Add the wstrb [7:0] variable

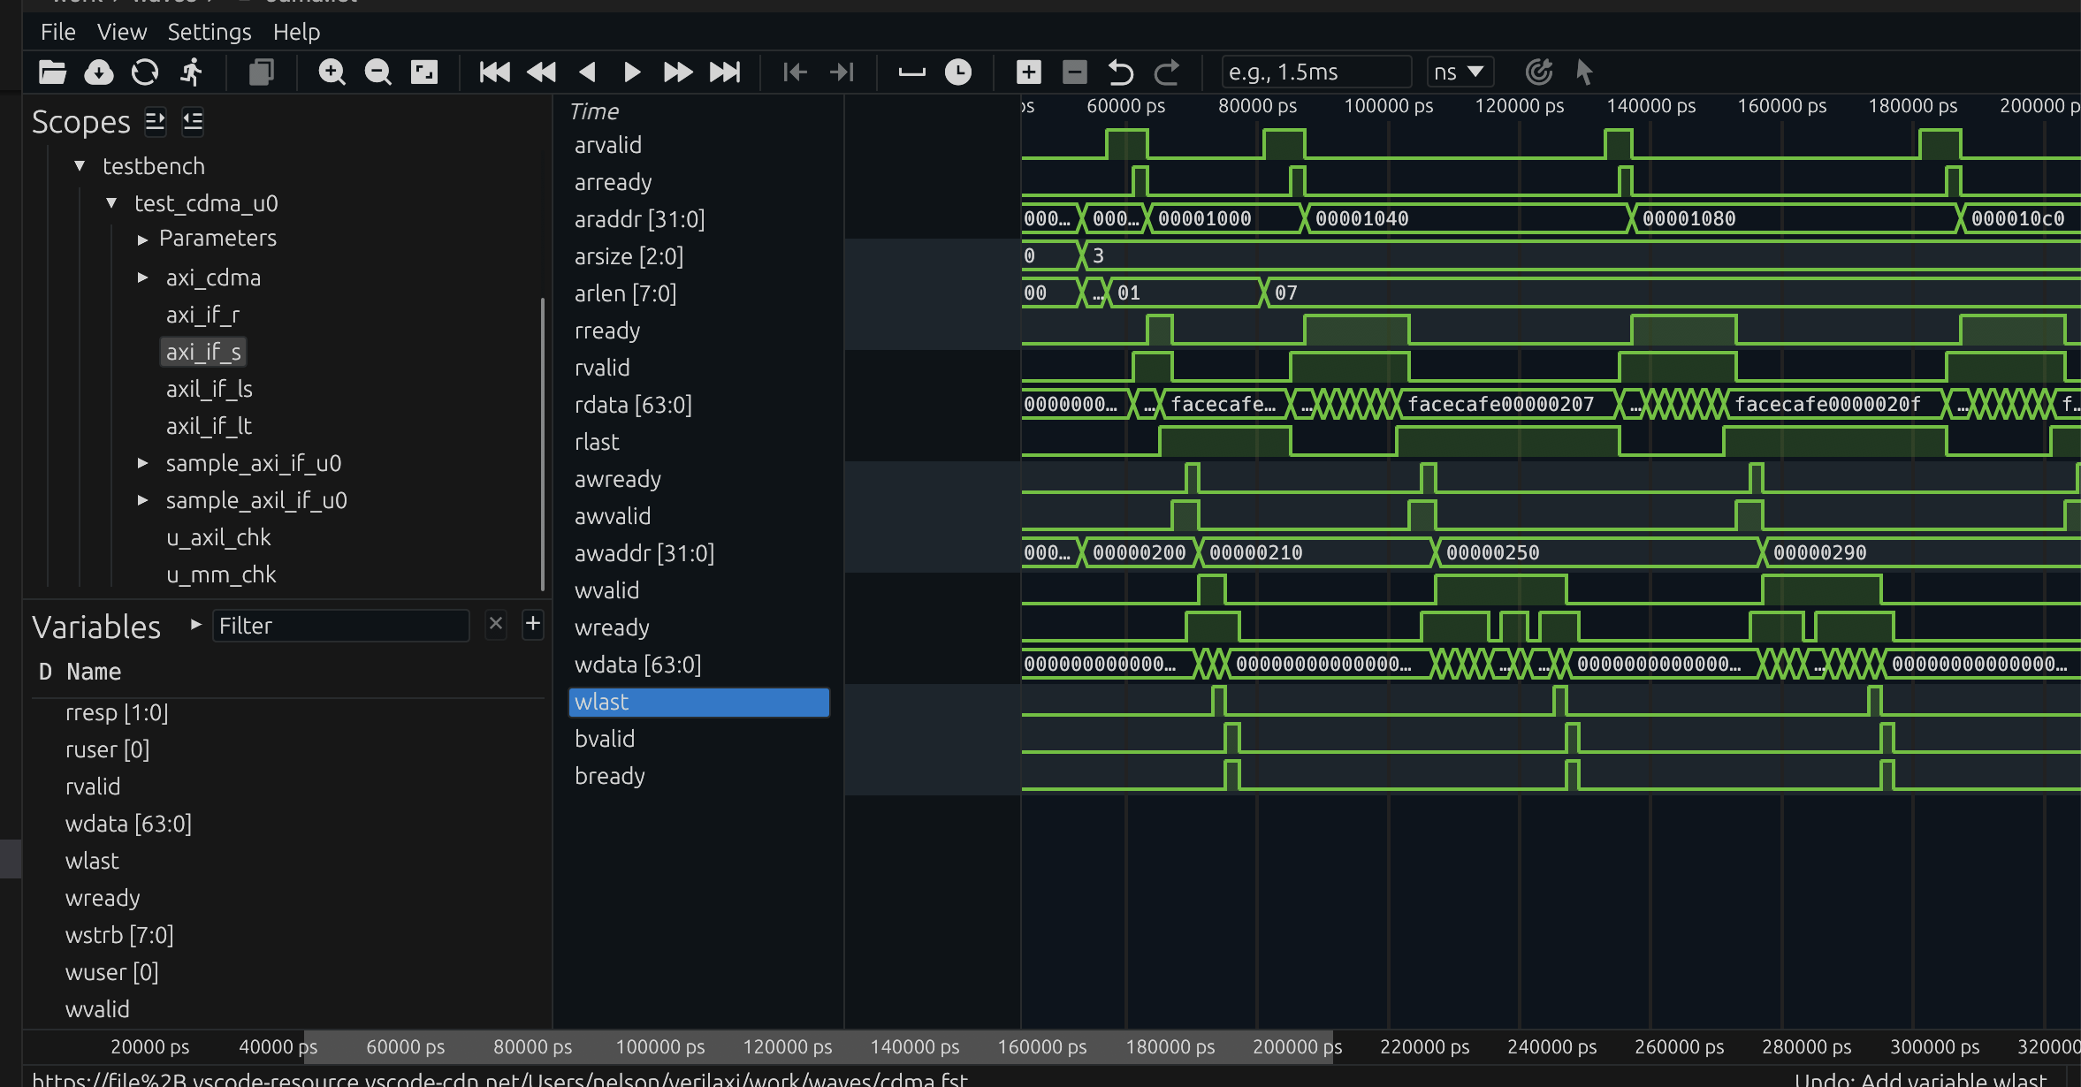pos(119,935)
